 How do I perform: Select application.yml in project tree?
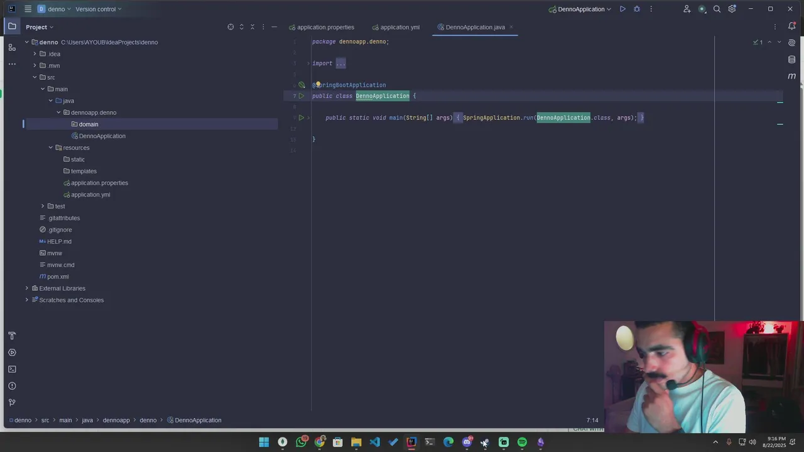[x=90, y=195]
